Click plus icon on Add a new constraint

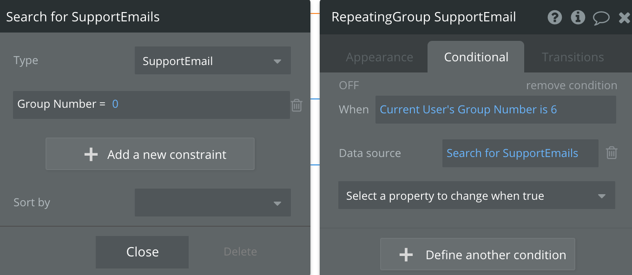tap(91, 155)
